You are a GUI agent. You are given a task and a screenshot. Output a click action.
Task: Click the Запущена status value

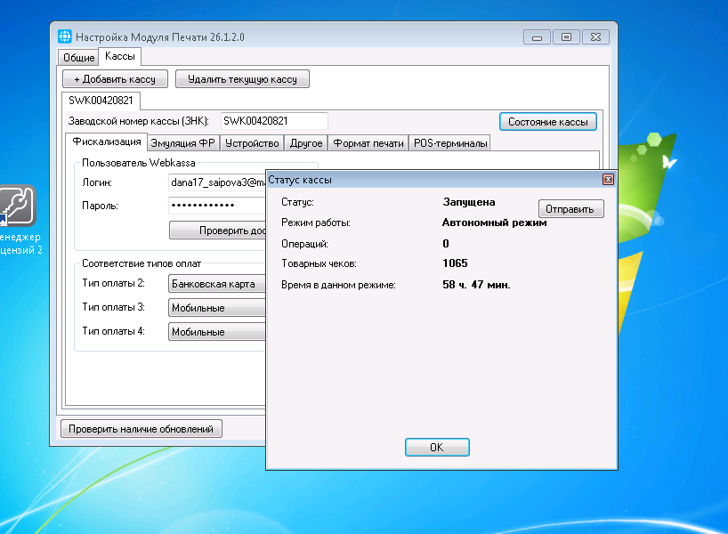[469, 202]
